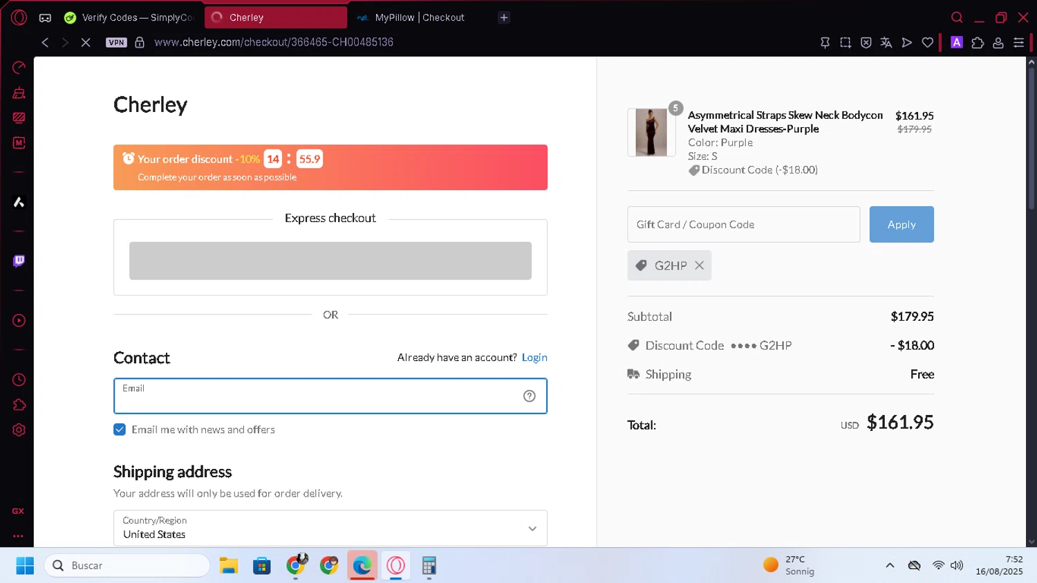Open the Twitch sidebar icon
The height and width of the screenshot is (583, 1037).
point(19,261)
